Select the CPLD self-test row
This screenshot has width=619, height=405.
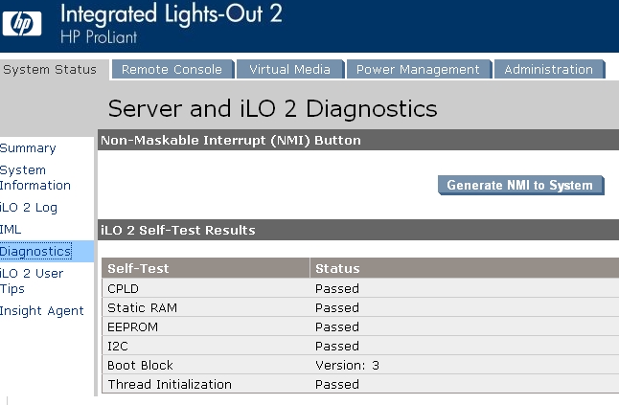tap(360, 288)
